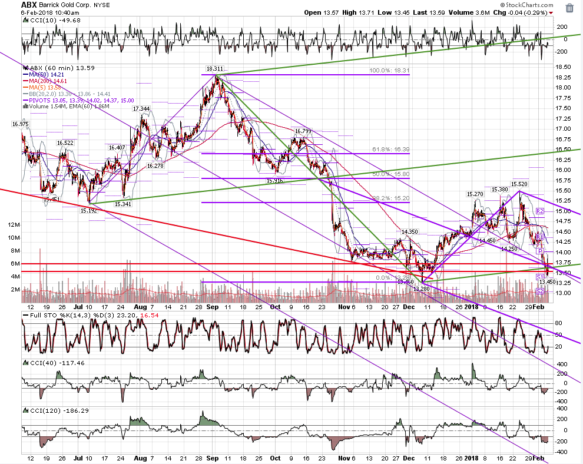The image size is (583, 464).
Task: Click the 17.344 price annotation
Action: (x=141, y=108)
